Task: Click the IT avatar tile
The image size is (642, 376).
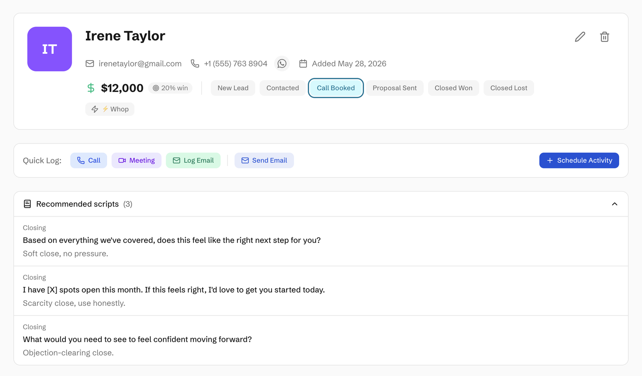Action: (x=50, y=49)
